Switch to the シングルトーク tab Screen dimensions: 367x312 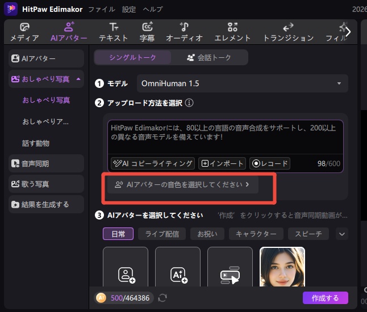pyautogui.click(x=132, y=57)
